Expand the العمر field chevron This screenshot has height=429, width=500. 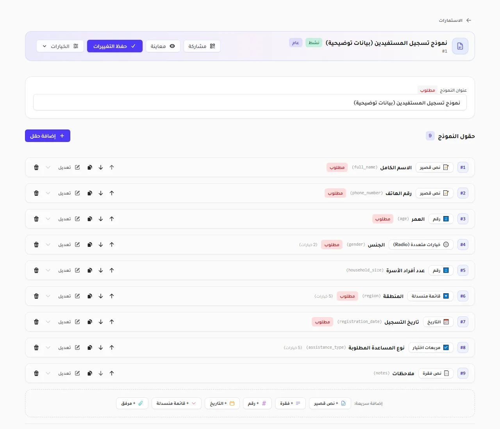point(48,219)
